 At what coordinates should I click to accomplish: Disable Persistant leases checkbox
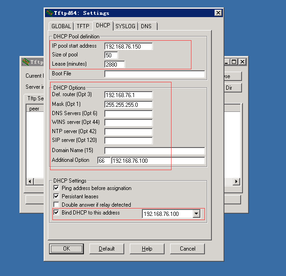tap(56, 196)
